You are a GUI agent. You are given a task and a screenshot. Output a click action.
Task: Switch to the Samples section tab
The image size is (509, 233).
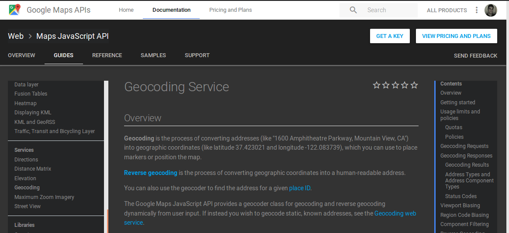click(153, 55)
